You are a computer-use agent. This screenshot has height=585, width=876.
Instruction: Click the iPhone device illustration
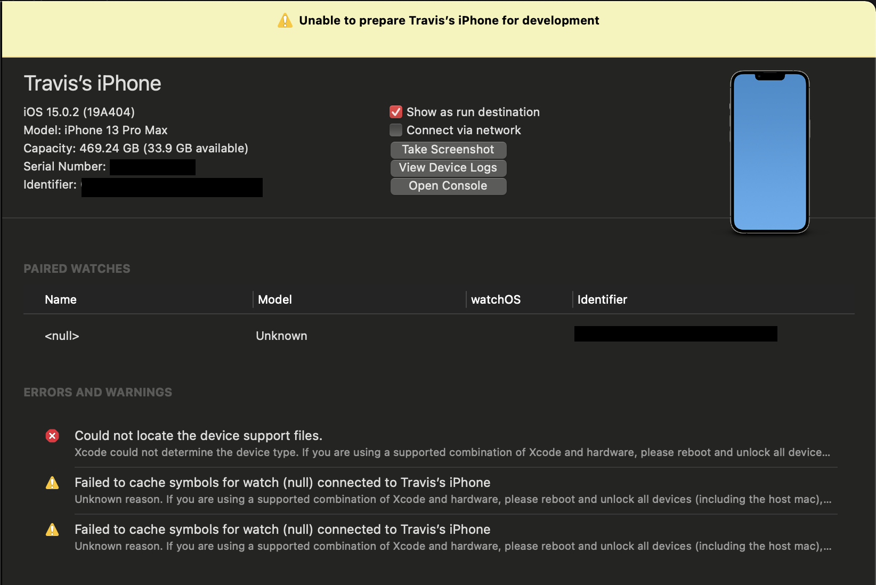click(770, 152)
